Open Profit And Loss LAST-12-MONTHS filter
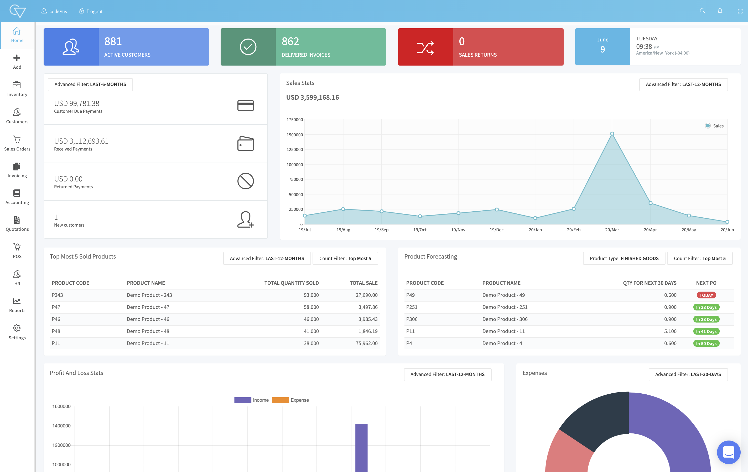Screen dimensions: 748x472 pyautogui.click(x=447, y=374)
